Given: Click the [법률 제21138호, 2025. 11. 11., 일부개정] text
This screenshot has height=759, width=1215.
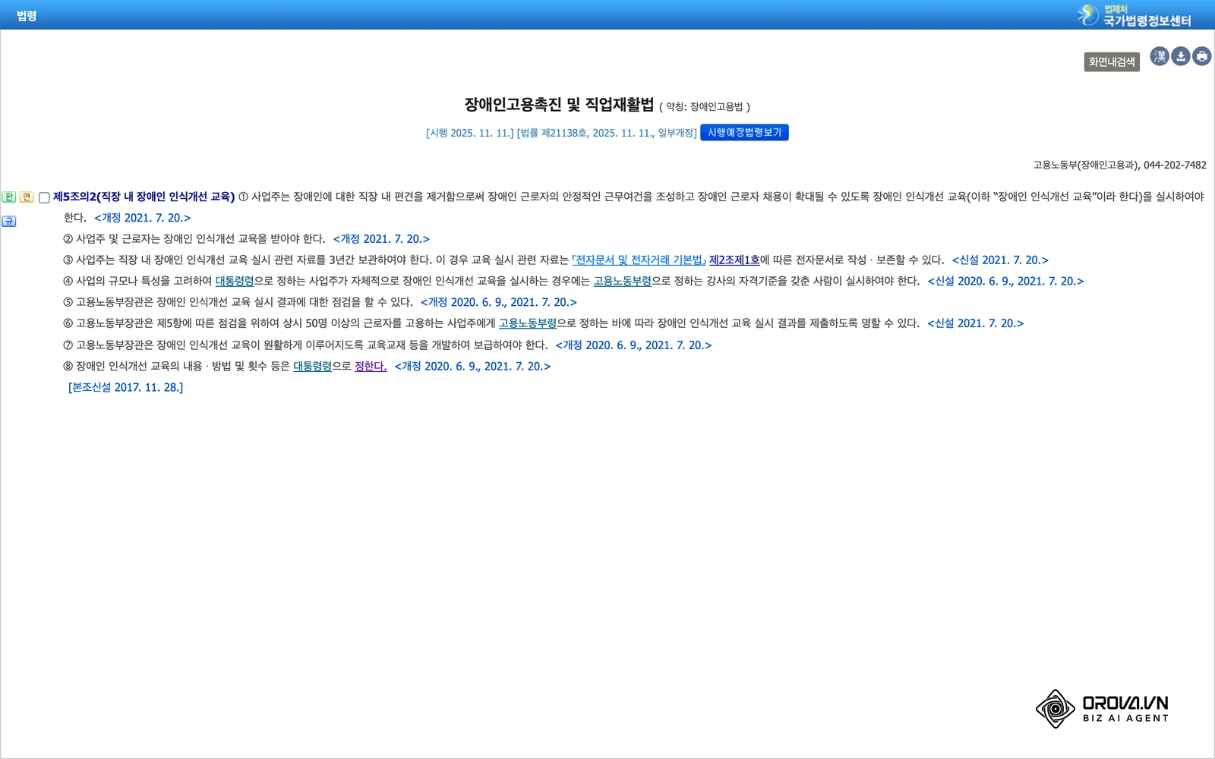Looking at the screenshot, I should point(607,133).
